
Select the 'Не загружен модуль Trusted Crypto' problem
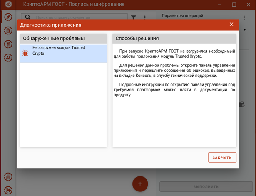[x=63, y=54]
